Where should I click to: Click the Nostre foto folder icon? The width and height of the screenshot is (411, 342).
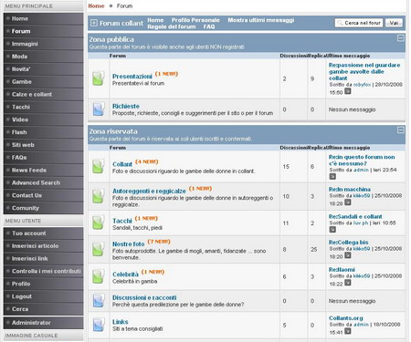[x=99, y=249]
